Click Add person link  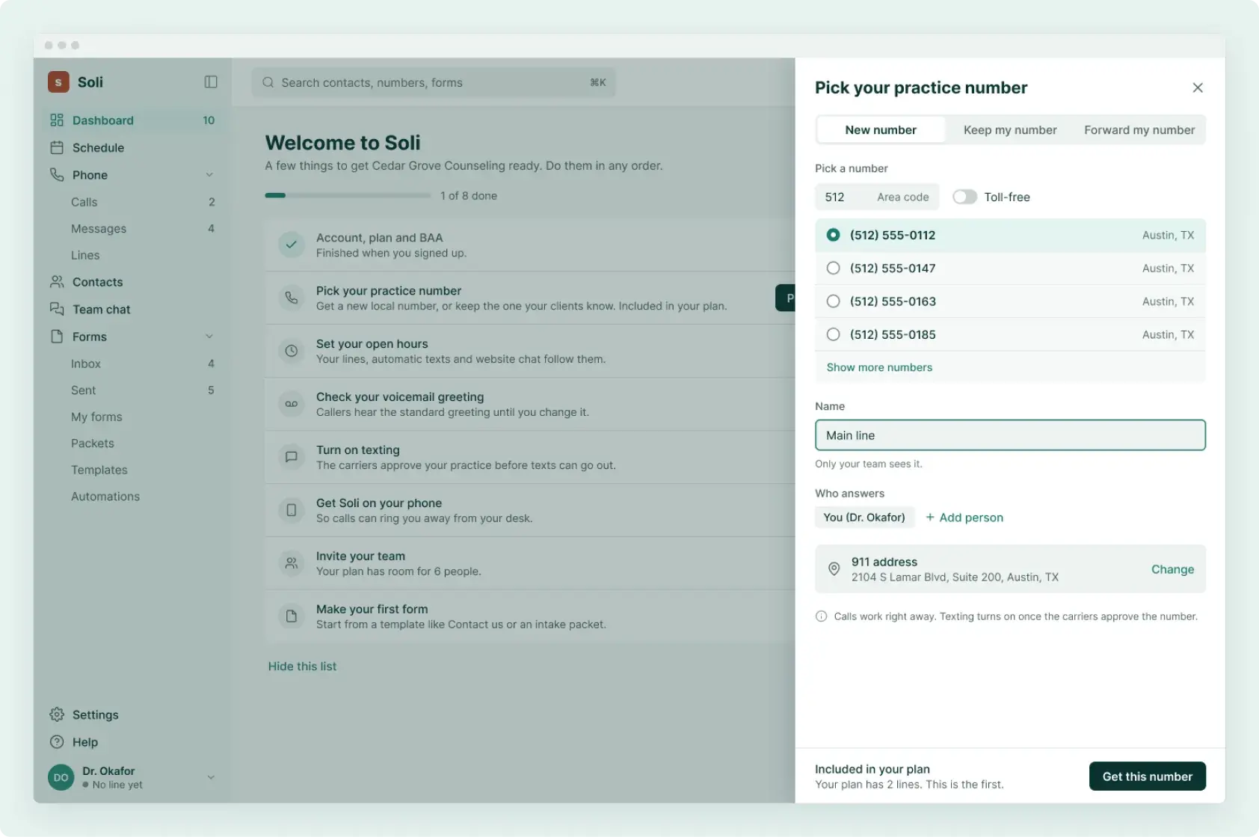tap(964, 518)
